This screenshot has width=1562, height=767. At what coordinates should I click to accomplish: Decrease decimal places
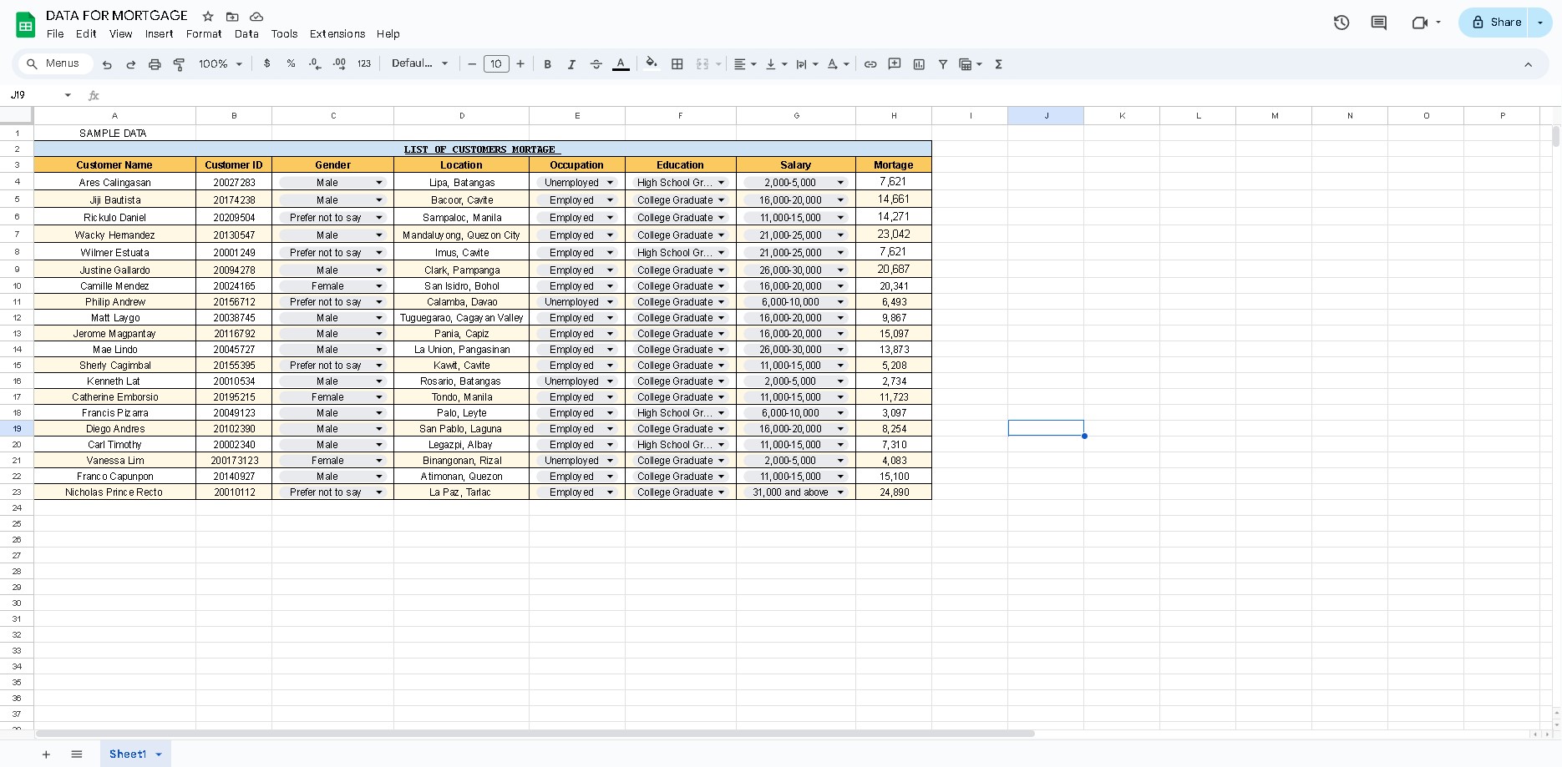click(x=315, y=63)
